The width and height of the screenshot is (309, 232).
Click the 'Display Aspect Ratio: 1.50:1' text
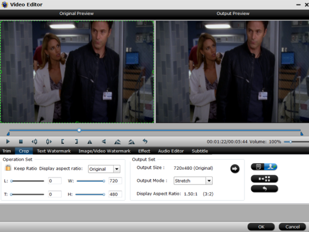coord(167,194)
